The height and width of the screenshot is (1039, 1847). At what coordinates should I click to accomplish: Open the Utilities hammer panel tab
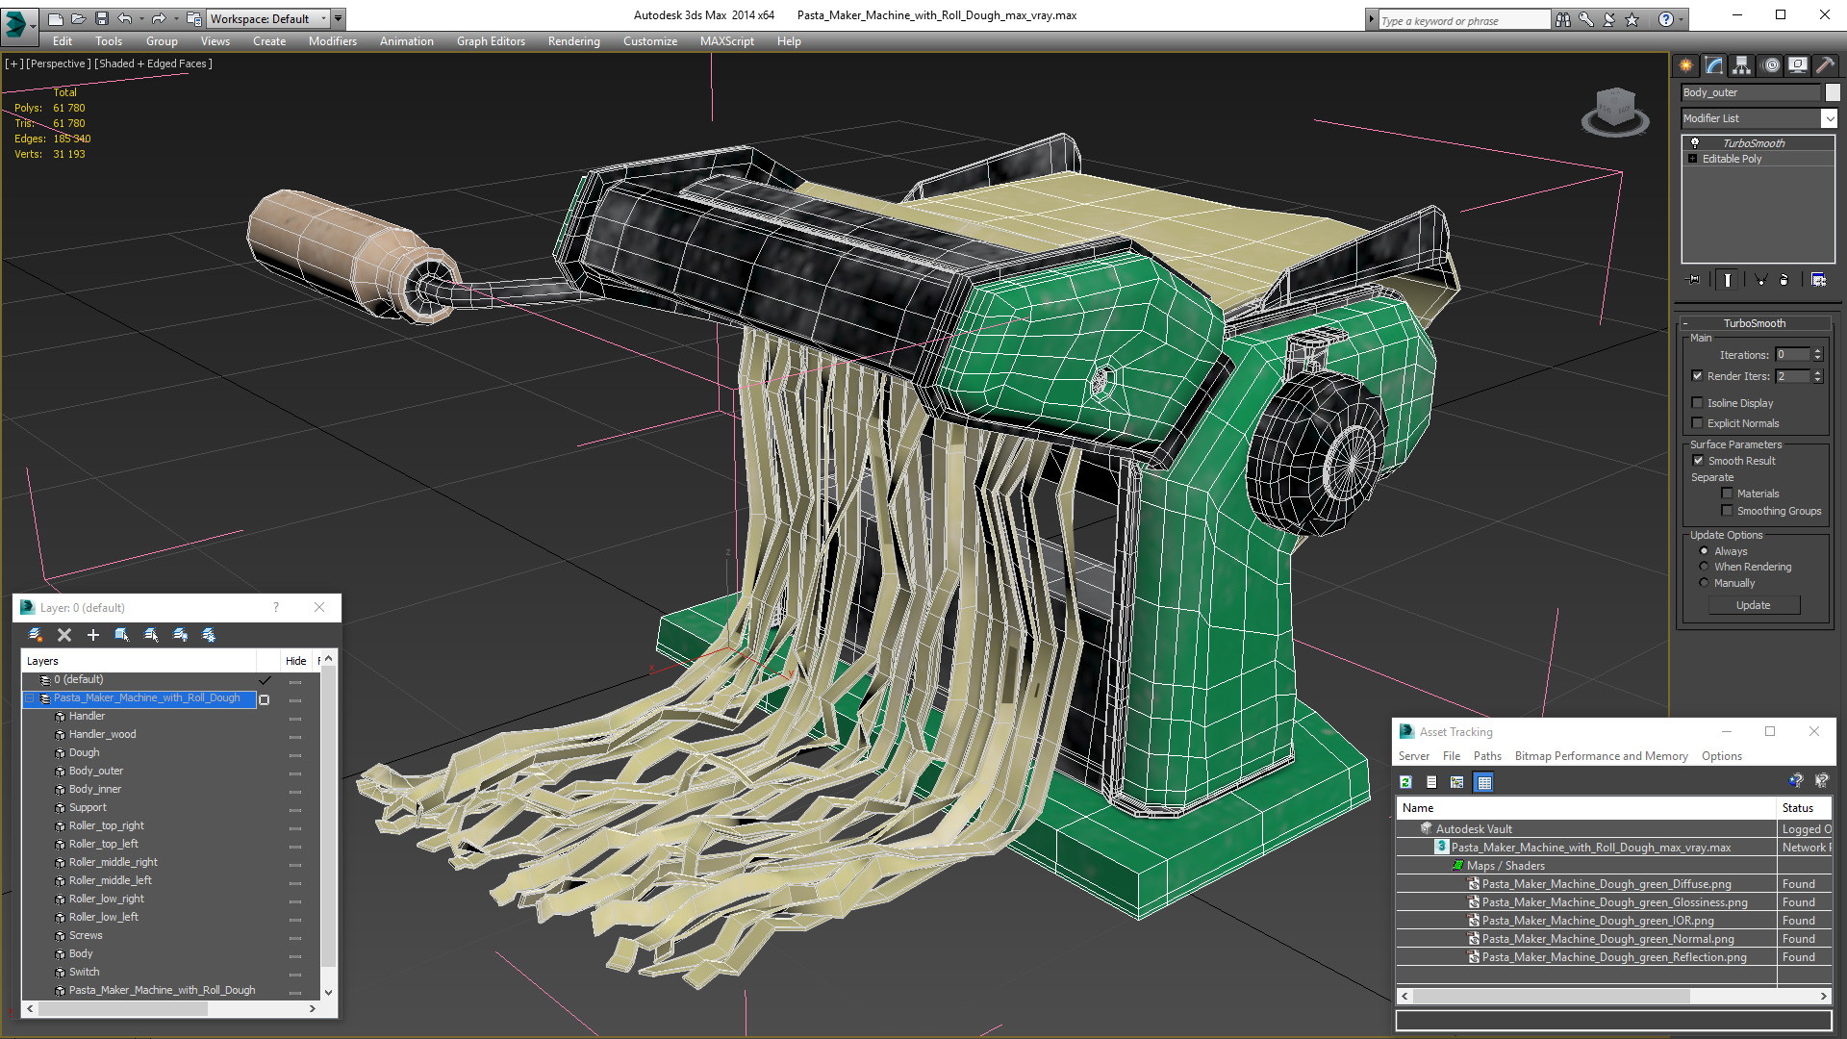coord(1825,65)
